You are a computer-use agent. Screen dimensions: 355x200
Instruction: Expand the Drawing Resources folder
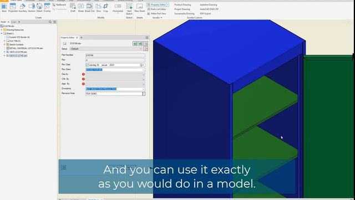coord(2,29)
